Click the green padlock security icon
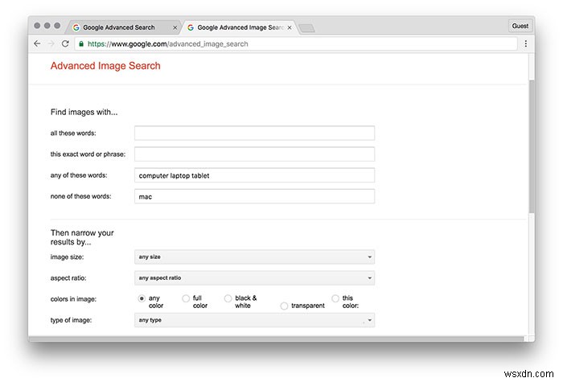This screenshot has height=382, width=563. [x=81, y=43]
